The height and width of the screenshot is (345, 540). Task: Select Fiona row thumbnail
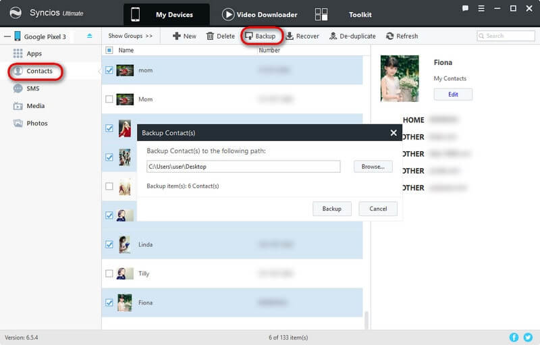click(x=125, y=302)
